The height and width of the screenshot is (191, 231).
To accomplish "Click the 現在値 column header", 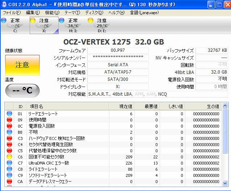I will click(122, 106).
